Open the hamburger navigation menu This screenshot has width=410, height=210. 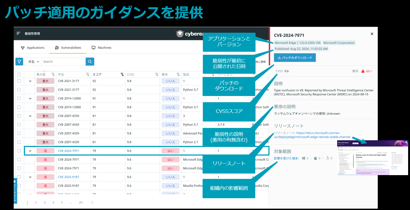click(18, 34)
